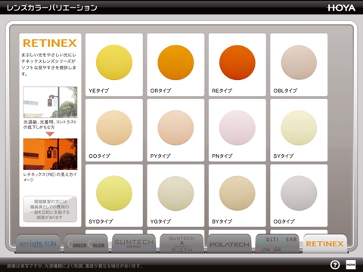
Task: Pick the SY type pale yellow lens
Action: 299,130
